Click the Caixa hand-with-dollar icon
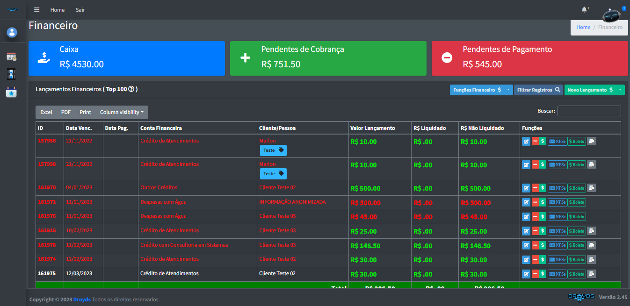The width and height of the screenshot is (630, 306). pos(44,58)
